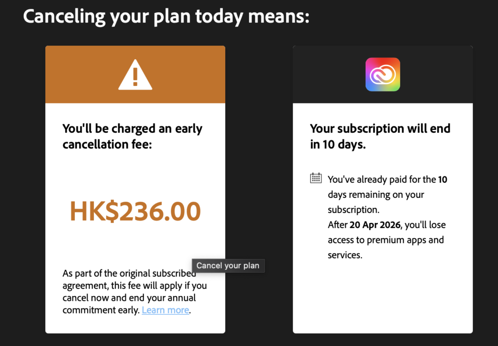Click the "commitment early." text before the link
The image size is (498, 346).
[101, 310]
